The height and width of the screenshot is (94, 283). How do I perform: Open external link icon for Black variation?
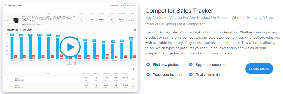point(133,79)
